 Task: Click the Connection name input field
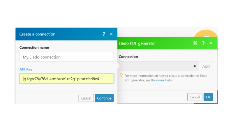(x=67, y=57)
